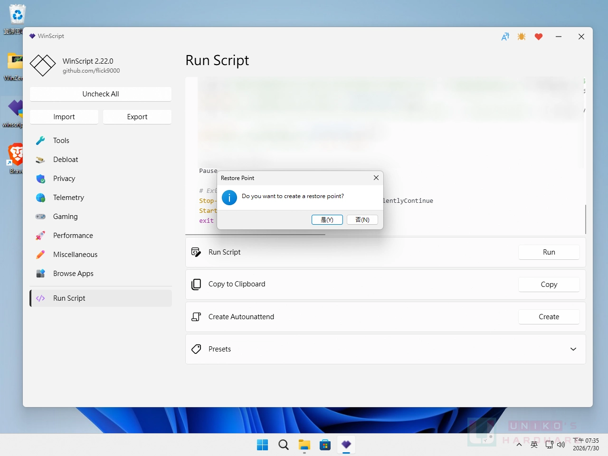The image size is (608, 456).
Task: Click the blue info icon in dialog
Action: [x=229, y=198]
